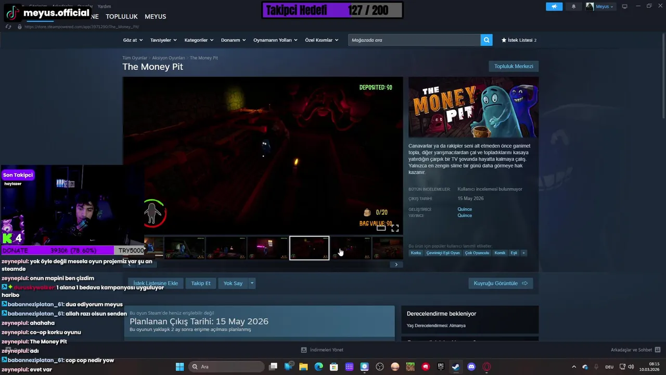Select the Çevrimiçi Eşli Oyun tag
666x375 pixels.
[x=443, y=253]
